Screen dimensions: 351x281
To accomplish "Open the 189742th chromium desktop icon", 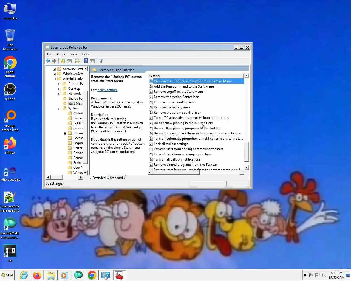I will coord(10,228).
